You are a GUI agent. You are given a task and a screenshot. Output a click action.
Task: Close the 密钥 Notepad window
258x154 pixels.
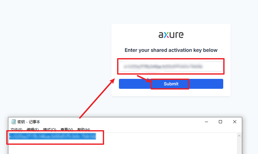click(235, 122)
